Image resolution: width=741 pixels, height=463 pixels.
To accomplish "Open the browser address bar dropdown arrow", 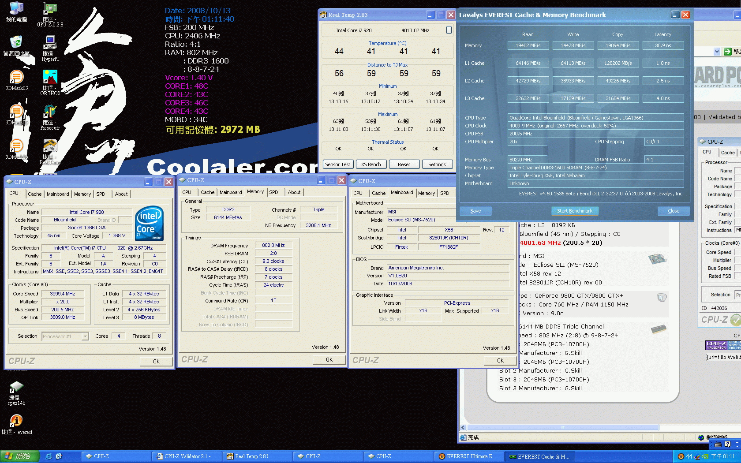I will [x=717, y=52].
